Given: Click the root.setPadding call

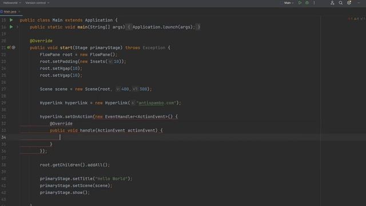Looking at the screenshot, I should [x=83, y=61].
